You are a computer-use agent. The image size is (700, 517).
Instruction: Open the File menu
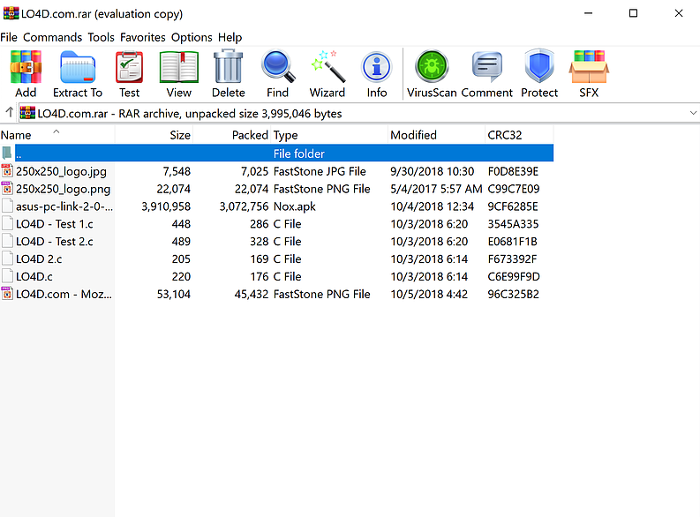(9, 37)
